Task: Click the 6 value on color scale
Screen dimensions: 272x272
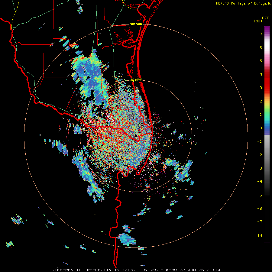Action: pyautogui.click(x=261, y=47)
